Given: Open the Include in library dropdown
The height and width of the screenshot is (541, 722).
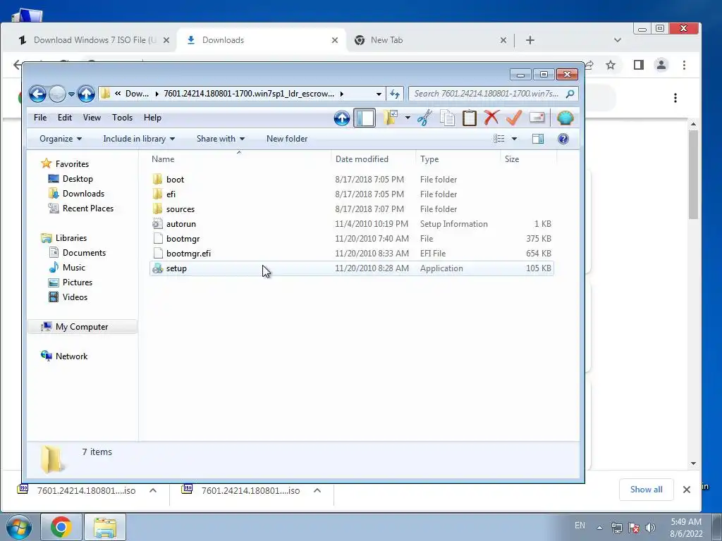Looking at the screenshot, I should [139, 139].
